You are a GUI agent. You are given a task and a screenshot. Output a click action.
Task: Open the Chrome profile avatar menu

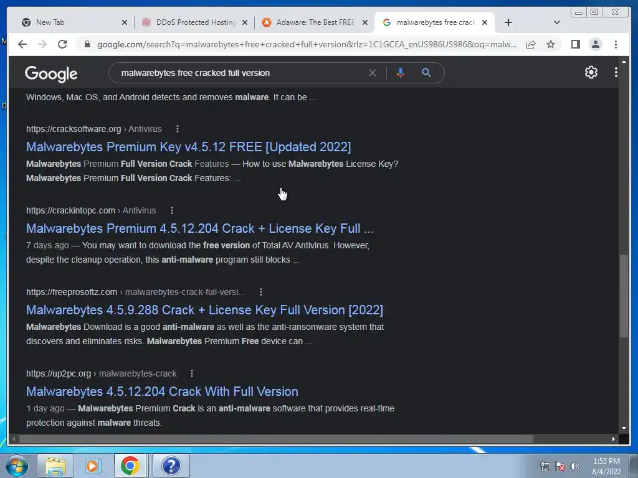(595, 44)
